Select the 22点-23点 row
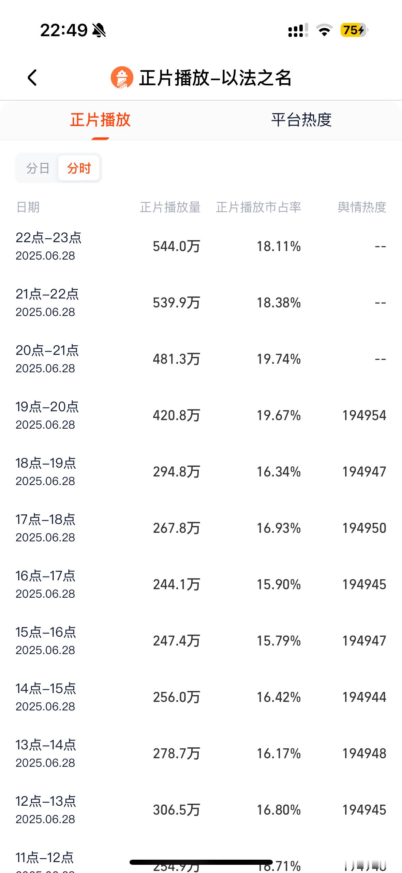 click(201, 246)
